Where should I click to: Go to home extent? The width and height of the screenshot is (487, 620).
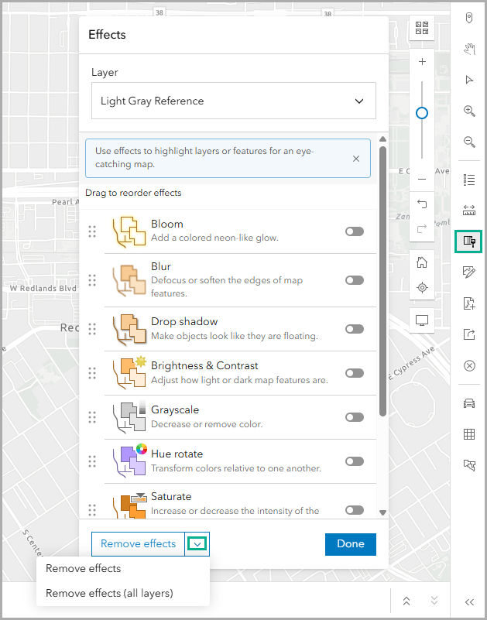422,262
